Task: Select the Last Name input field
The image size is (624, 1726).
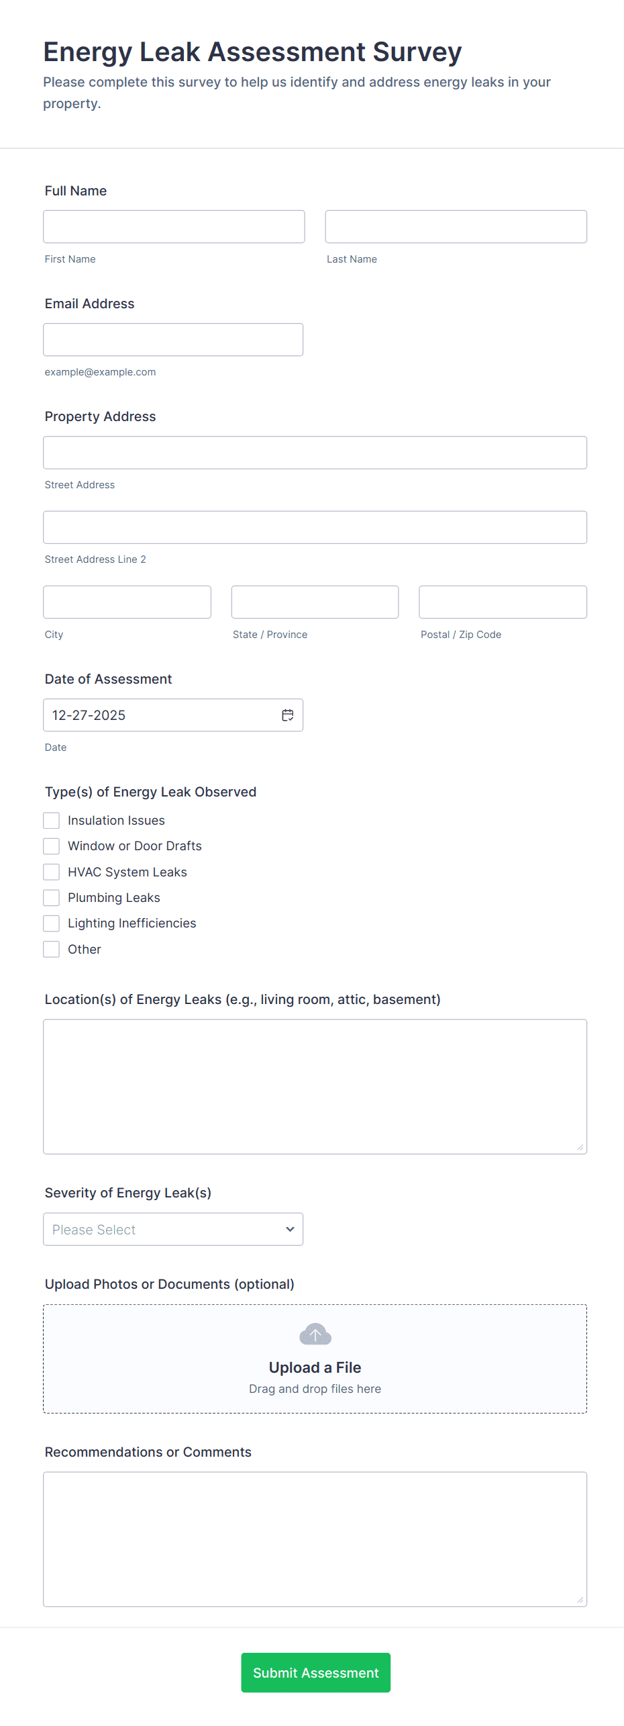Action: [x=456, y=226]
